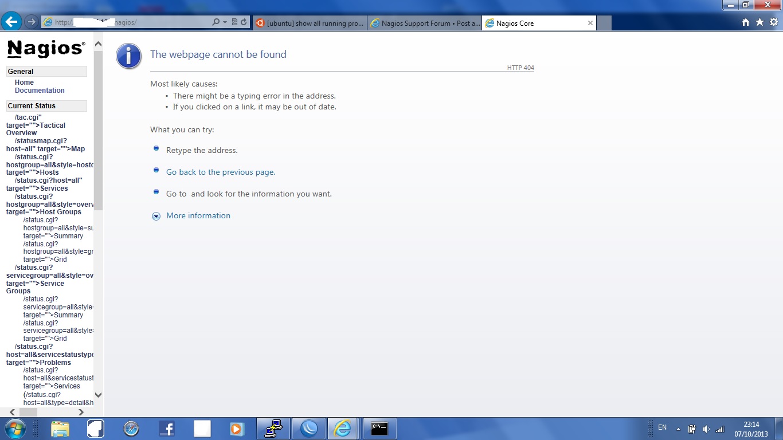
Task: Open PuTTY from the taskbar
Action: pos(273,429)
